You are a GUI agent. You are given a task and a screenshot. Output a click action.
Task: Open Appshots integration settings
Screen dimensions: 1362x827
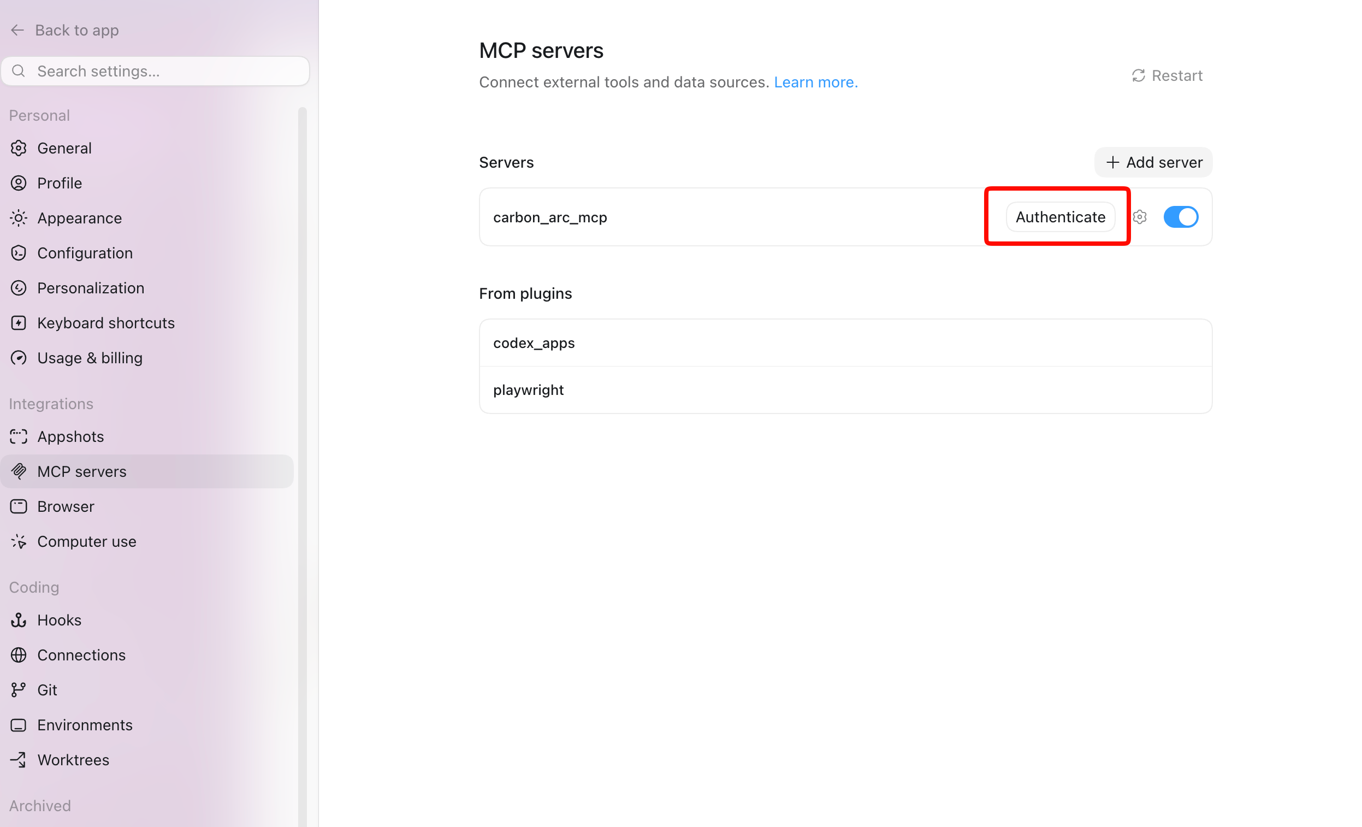click(x=146, y=437)
